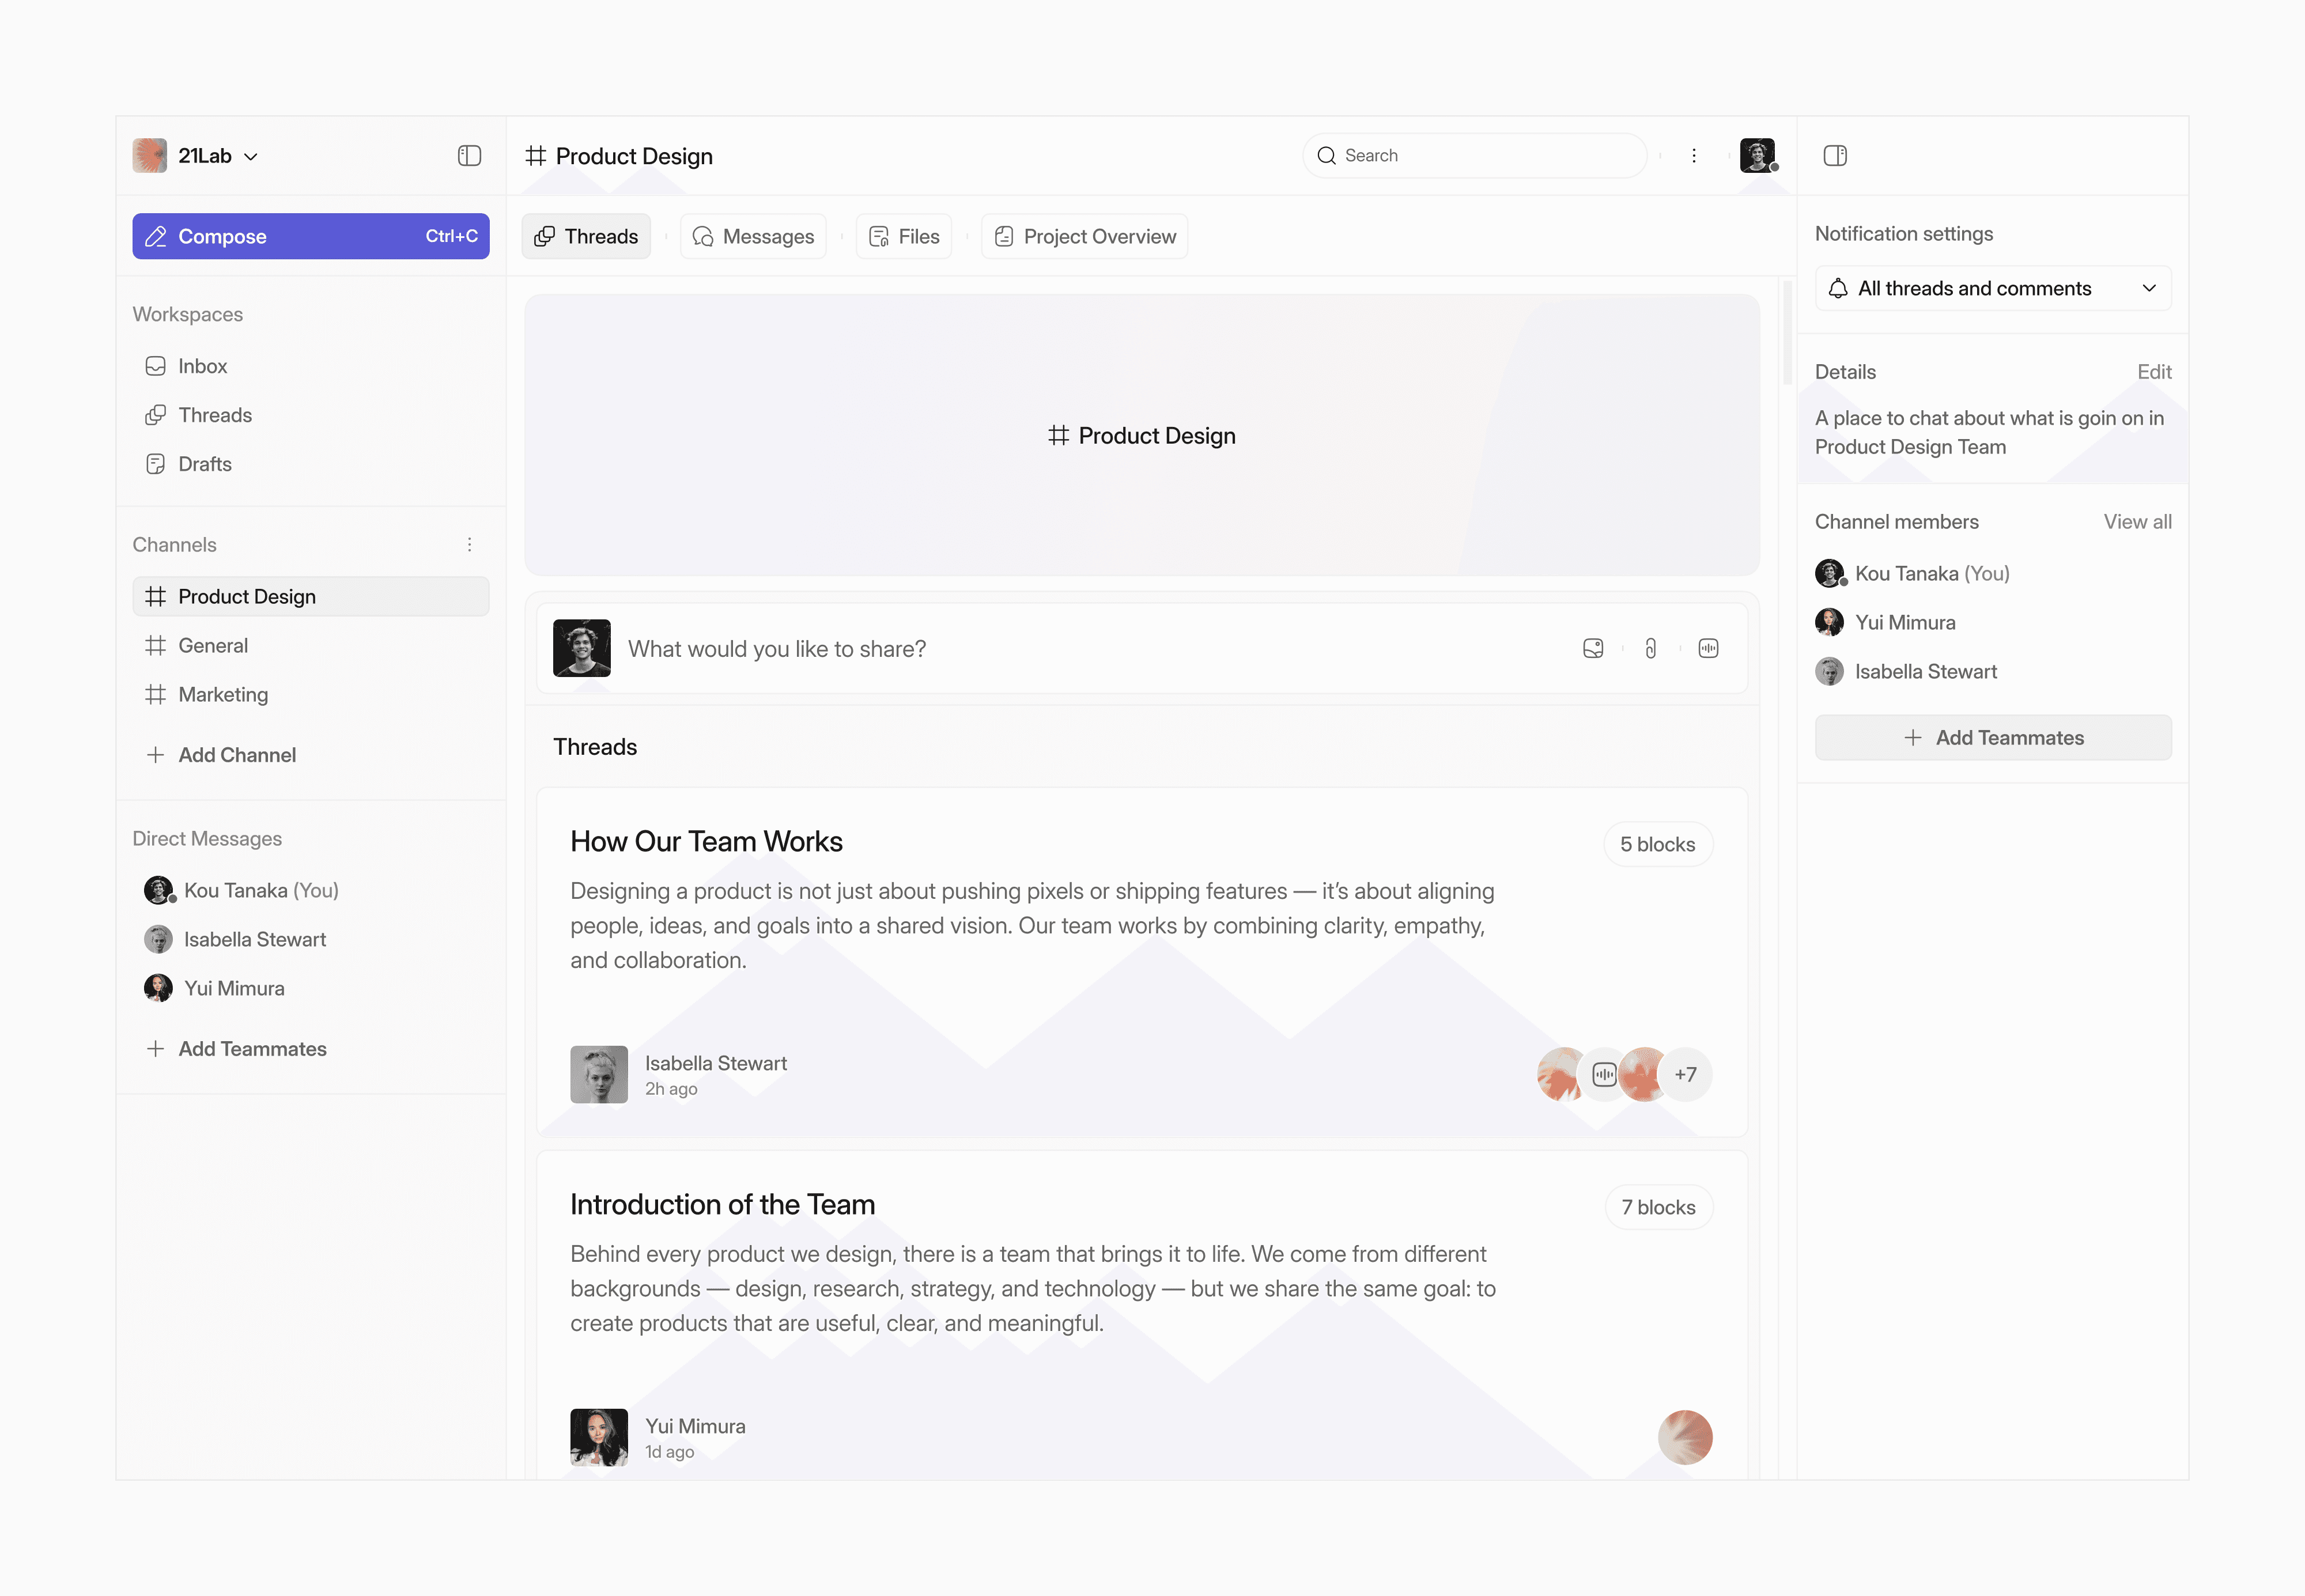
Task: Open All threads and comments dropdown
Action: pos(1992,289)
